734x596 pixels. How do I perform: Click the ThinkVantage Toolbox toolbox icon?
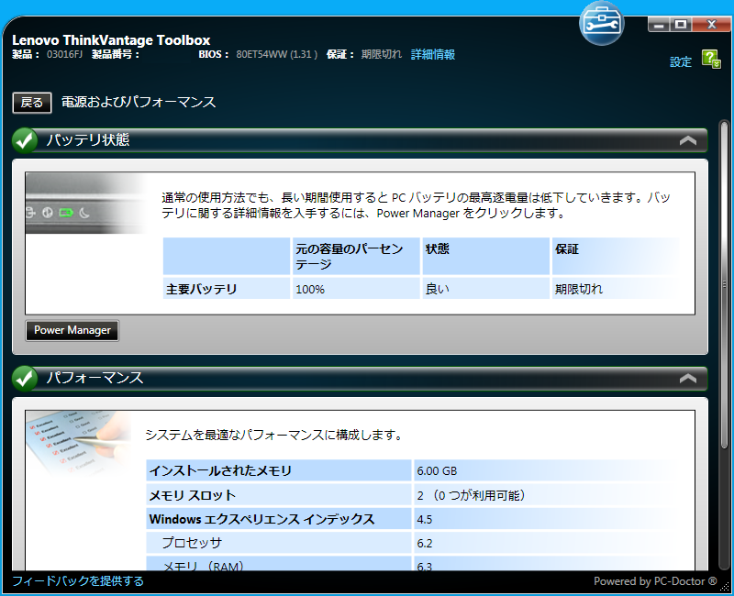point(602,24)
